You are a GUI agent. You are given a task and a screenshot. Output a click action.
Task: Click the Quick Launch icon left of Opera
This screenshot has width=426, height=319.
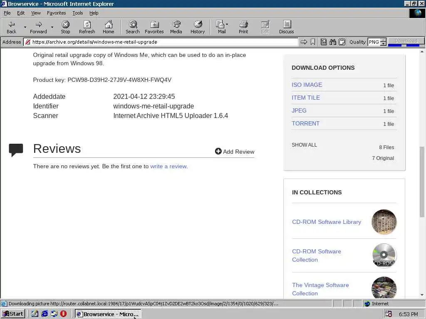[54, 314]
